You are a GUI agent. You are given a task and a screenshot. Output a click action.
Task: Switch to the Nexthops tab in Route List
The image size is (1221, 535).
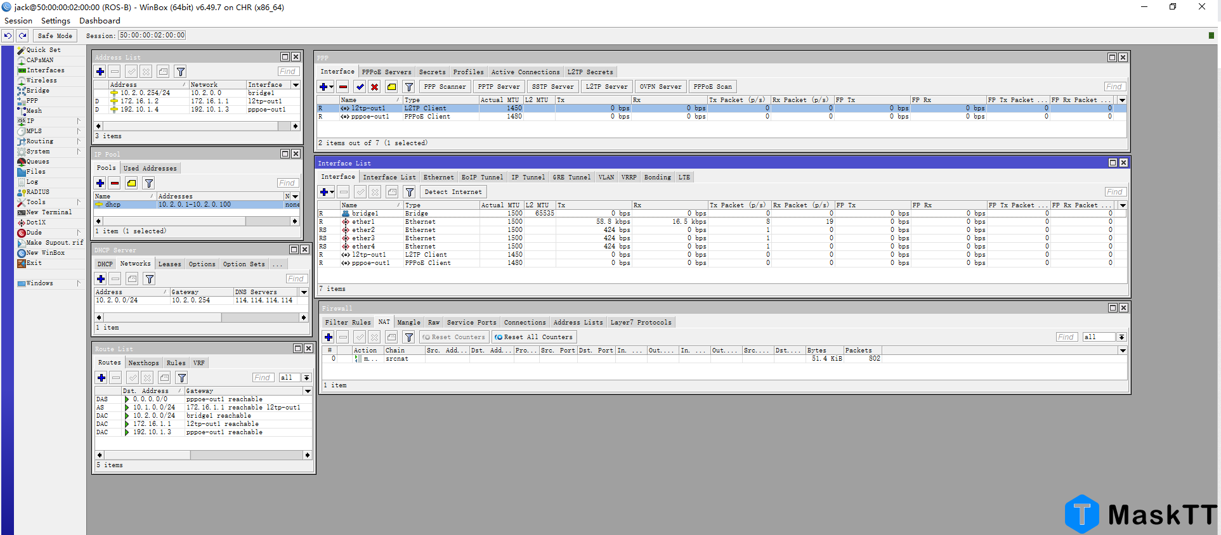point(143,363)
